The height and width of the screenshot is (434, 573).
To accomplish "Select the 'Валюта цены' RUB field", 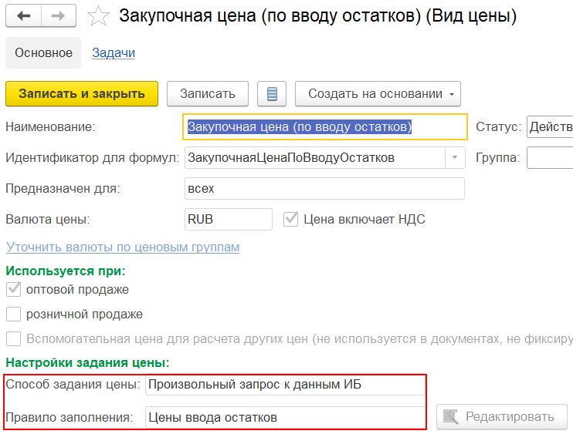I will pyautogui.click(x=228, y=219).
